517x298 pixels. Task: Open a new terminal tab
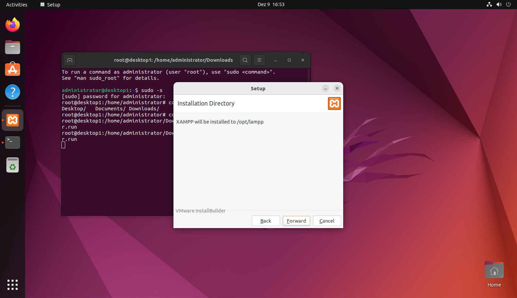click(x=69, y=60)
